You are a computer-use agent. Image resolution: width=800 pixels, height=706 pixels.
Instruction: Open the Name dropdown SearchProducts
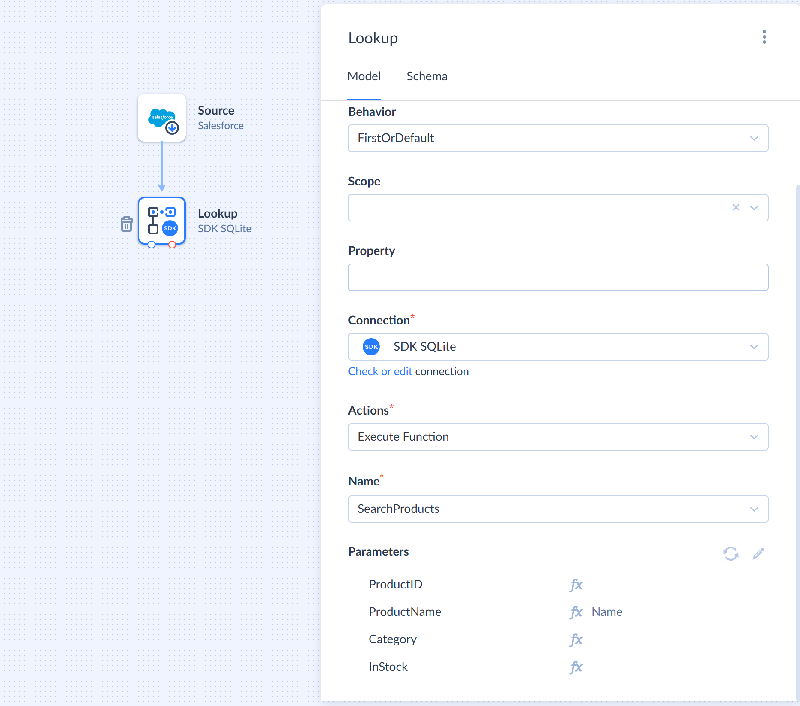[558, 509]
